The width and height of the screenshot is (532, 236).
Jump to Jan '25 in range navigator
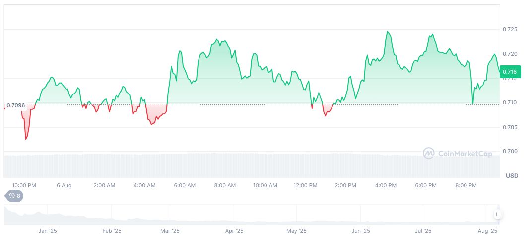pos(48,230)
